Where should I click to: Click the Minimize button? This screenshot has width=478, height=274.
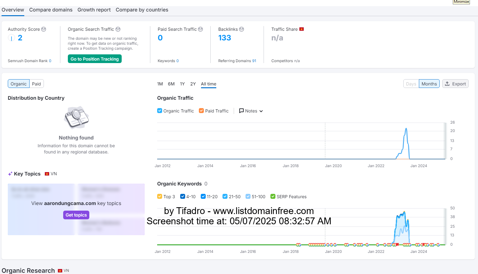pos(461,2)
